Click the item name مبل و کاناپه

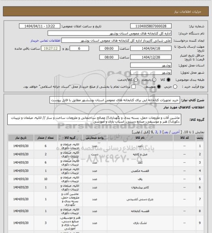click(x=140, y=154)
